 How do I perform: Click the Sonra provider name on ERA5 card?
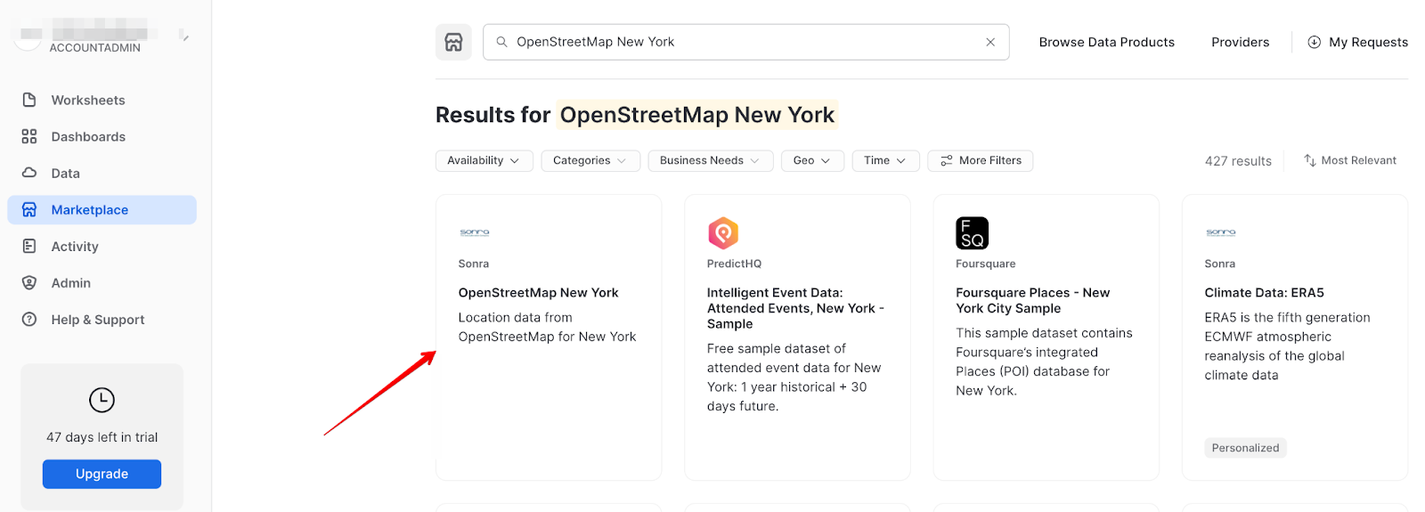click(1219, 264)
